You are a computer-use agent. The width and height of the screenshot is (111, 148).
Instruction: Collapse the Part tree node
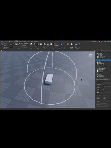[97, 59]
